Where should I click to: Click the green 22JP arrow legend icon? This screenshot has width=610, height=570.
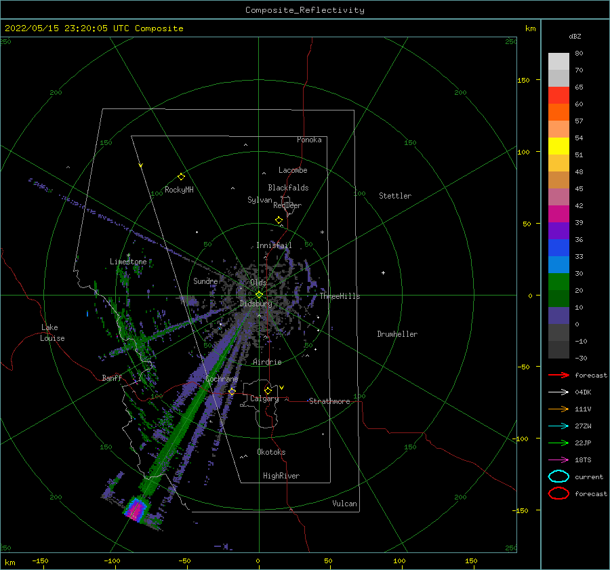coord(558,443)
